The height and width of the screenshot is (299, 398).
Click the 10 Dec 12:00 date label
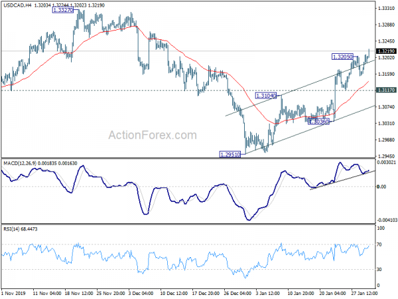coord(174,293)
